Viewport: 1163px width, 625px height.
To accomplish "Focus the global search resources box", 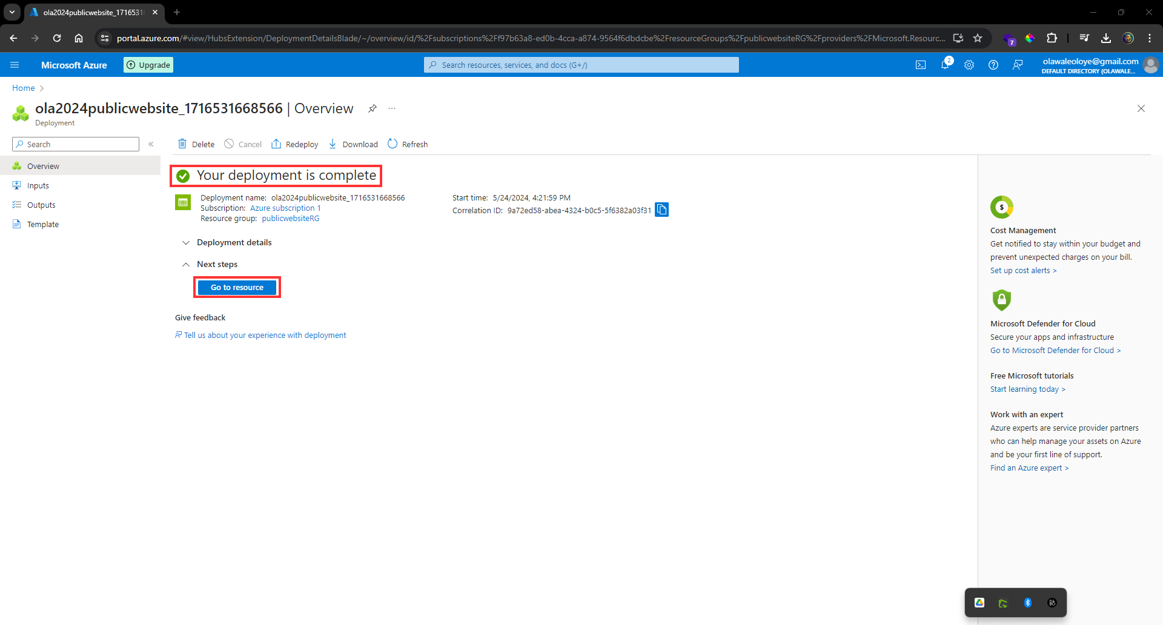I will (581, 65).
